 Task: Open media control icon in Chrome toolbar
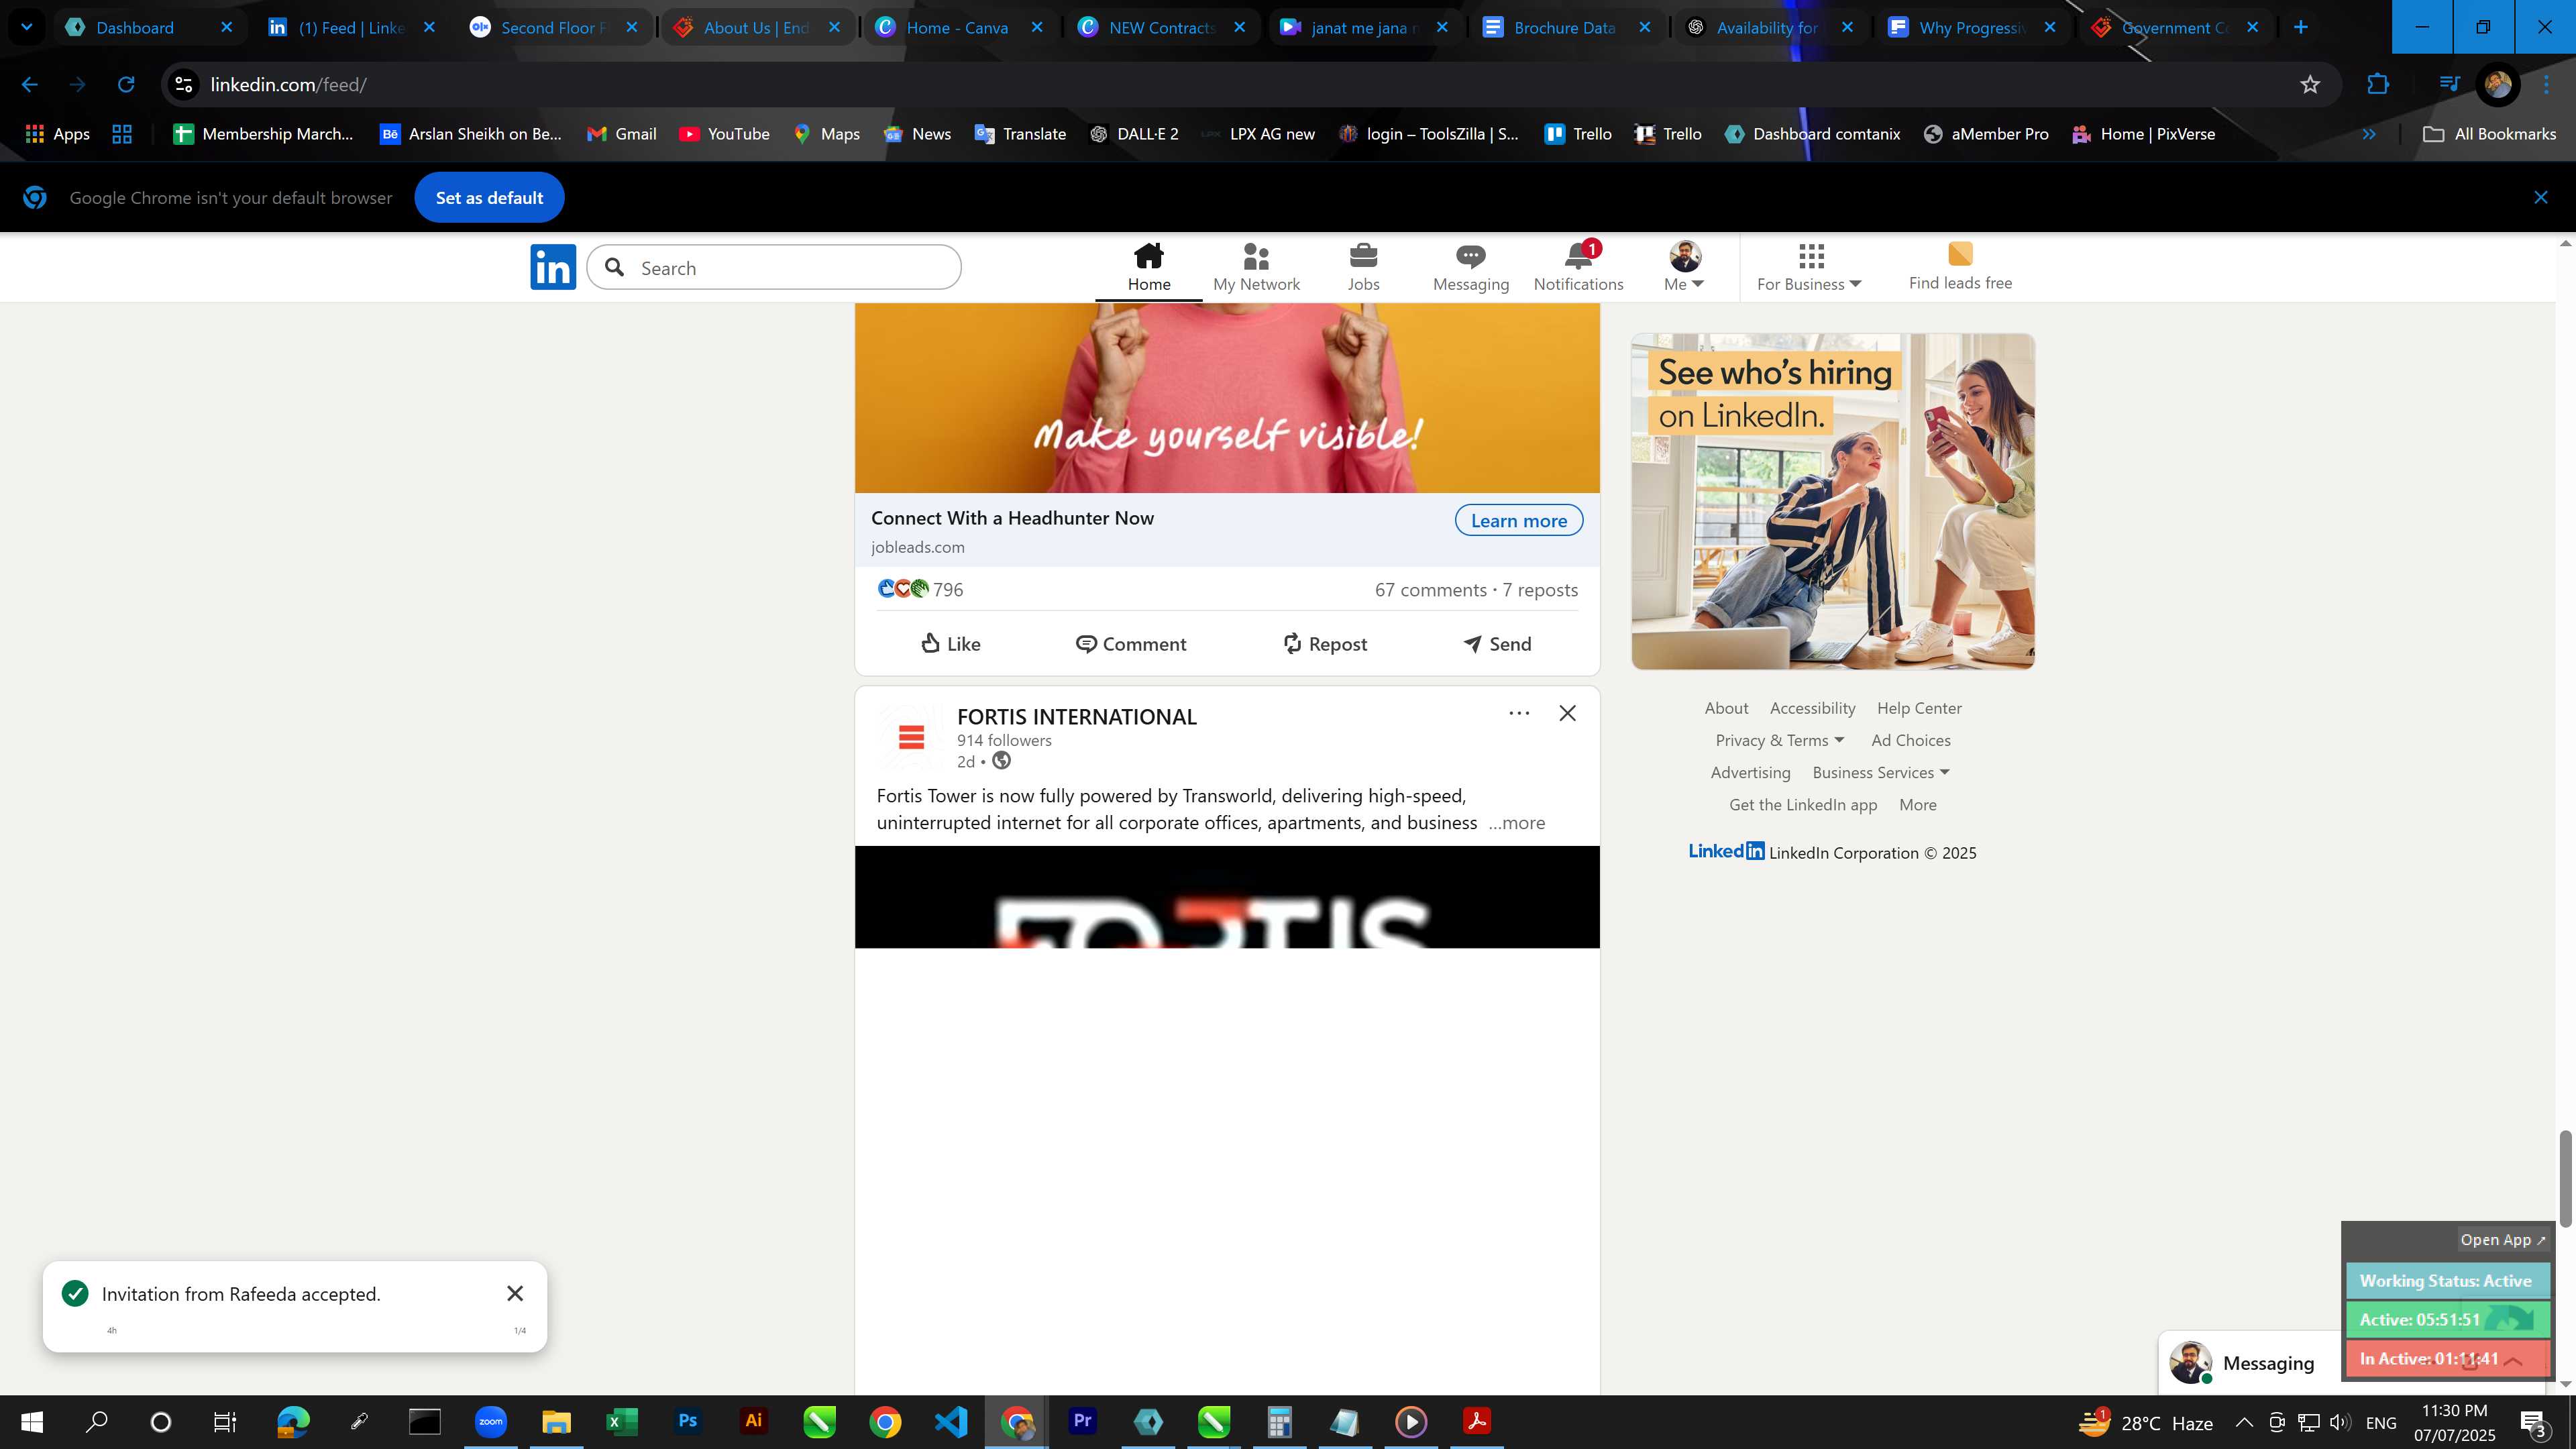tap(2449, 85)
